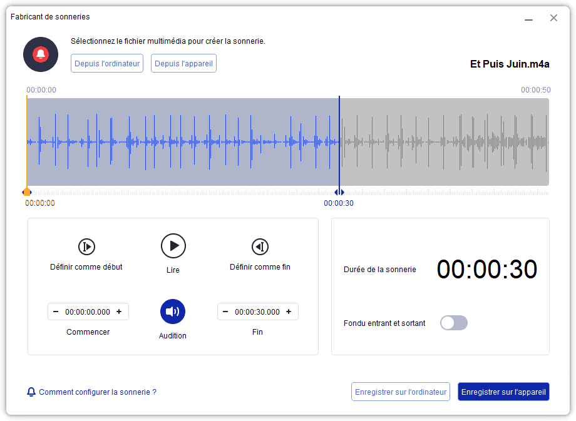Viewport: 576px width, 421px height.
Task: Click 'Depuis l'appareil' button
Action: pyautogui.click(x=183, y=63)
